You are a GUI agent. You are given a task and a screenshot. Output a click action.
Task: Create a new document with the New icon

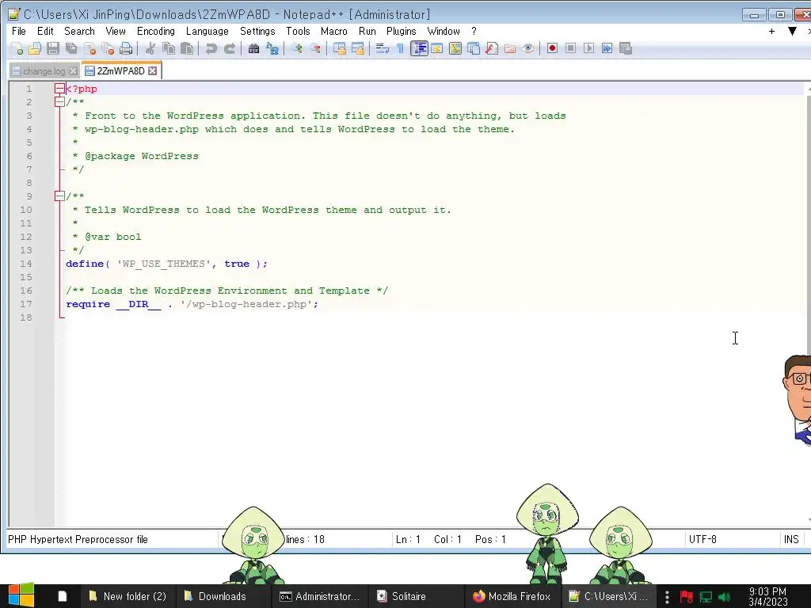click(x=17, y=48)
